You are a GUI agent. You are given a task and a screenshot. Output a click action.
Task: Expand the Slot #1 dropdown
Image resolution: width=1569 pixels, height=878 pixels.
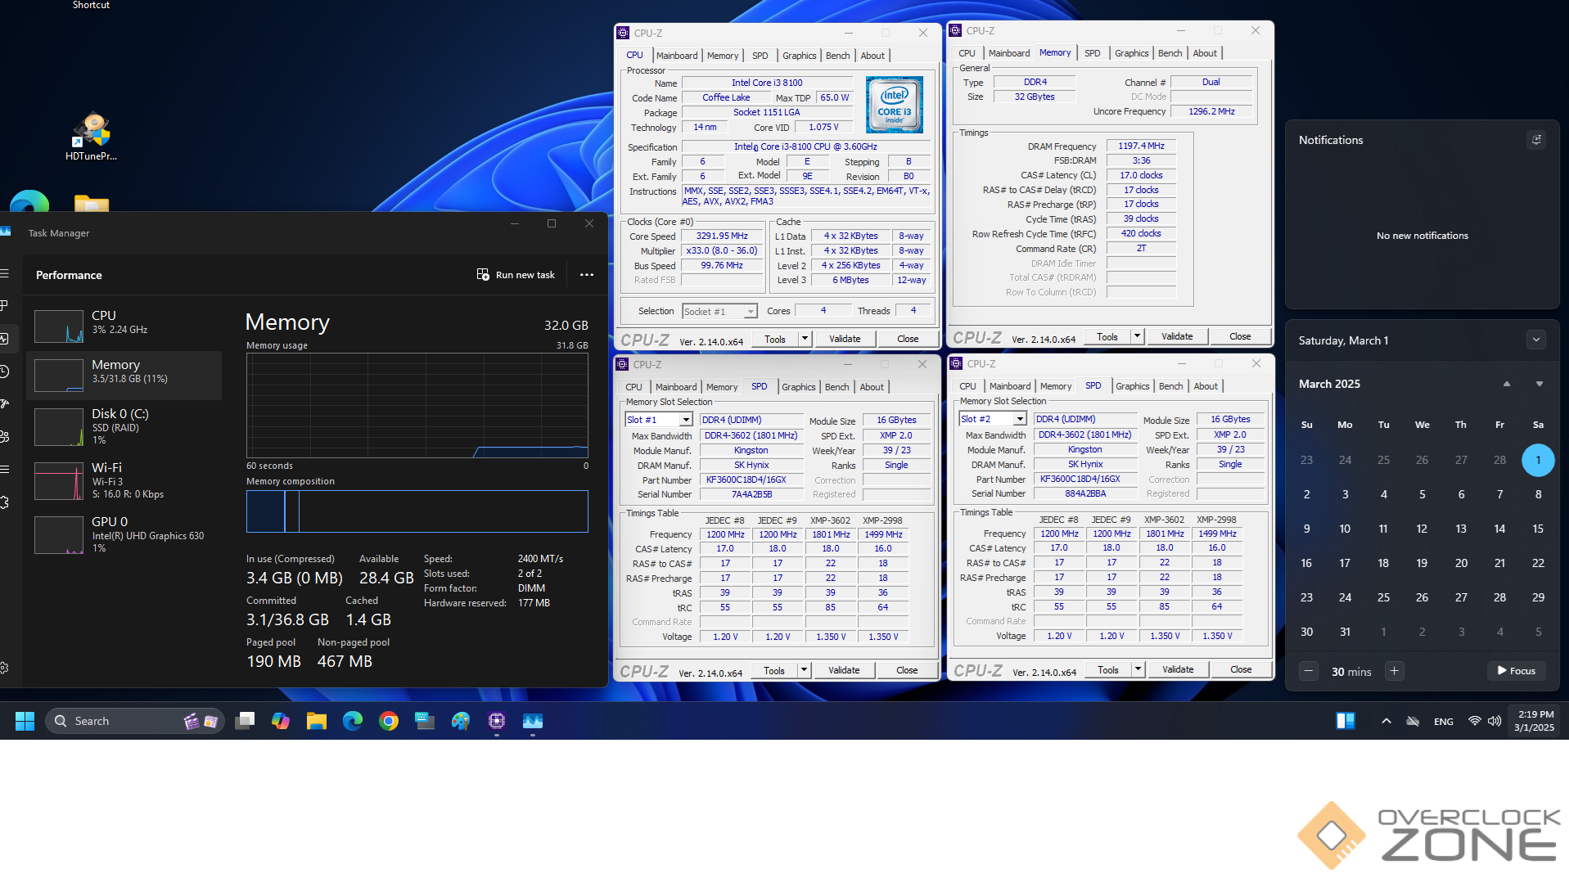pos(686,420)
